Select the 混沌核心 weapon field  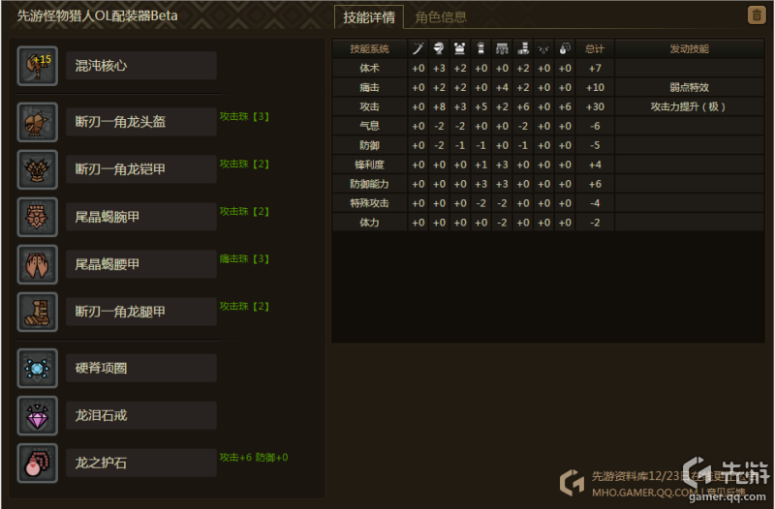[x=141, y=66]
